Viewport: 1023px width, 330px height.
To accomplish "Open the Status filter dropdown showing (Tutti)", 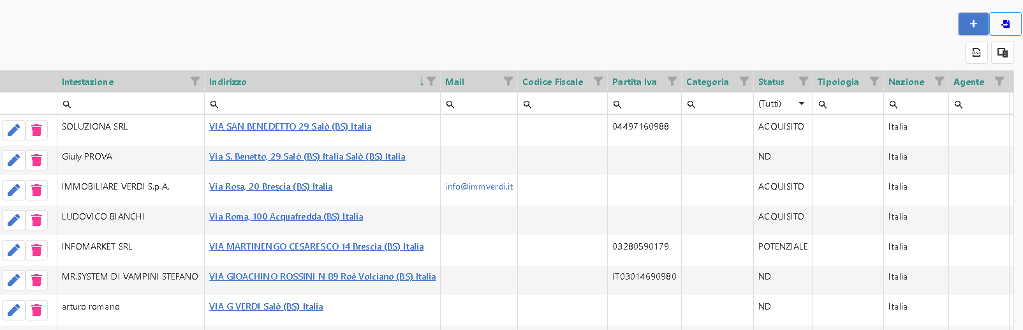I will [x=782, y=104].
